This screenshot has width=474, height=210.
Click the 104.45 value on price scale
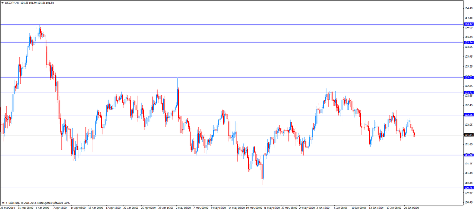[469, 8]
